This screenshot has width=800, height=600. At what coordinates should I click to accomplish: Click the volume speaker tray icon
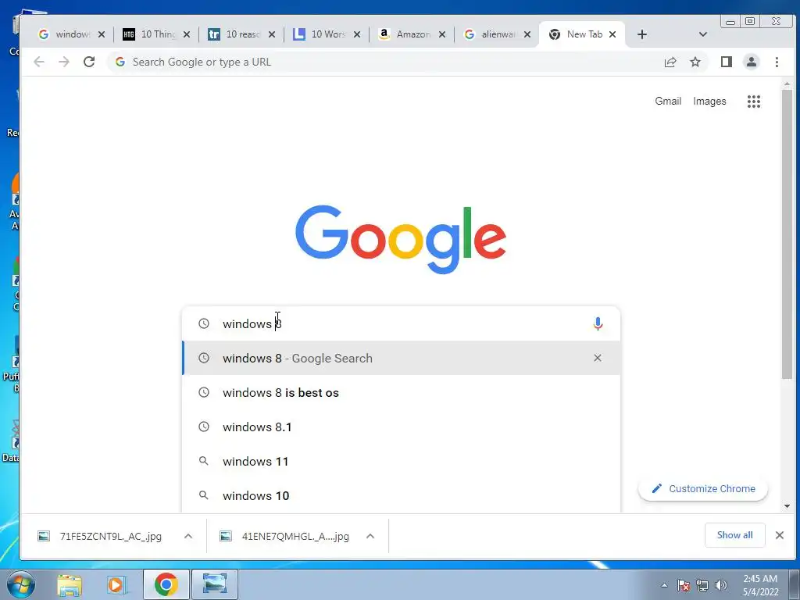721,585
